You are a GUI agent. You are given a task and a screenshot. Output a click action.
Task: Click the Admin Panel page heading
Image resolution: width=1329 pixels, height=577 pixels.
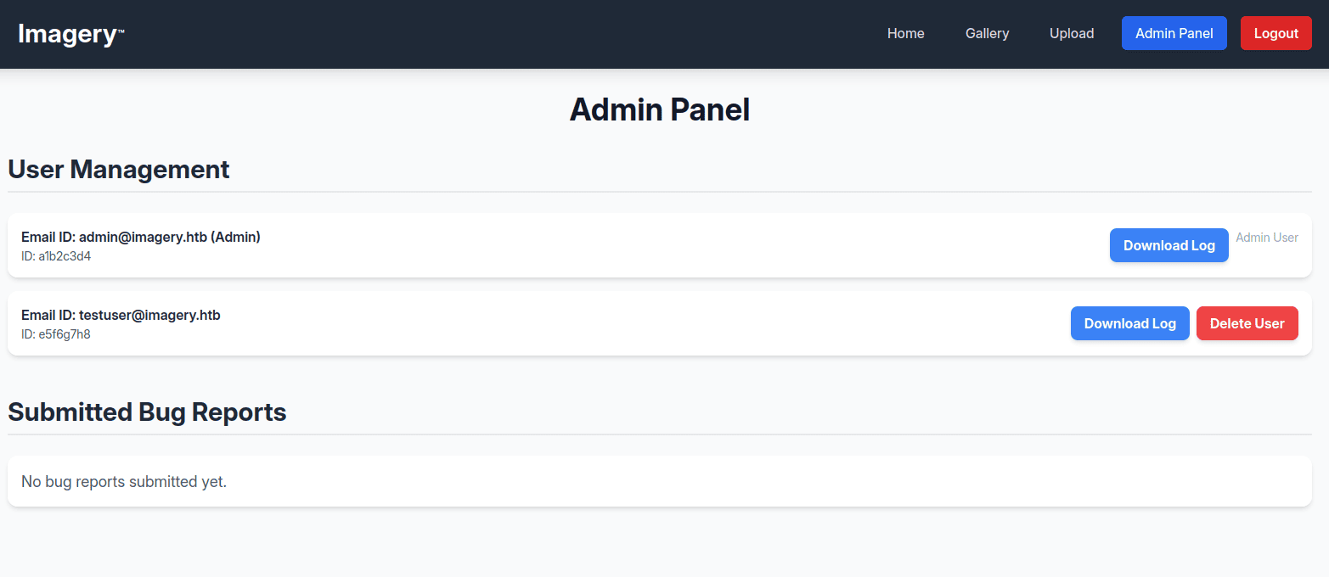click(x=659, y=110)
